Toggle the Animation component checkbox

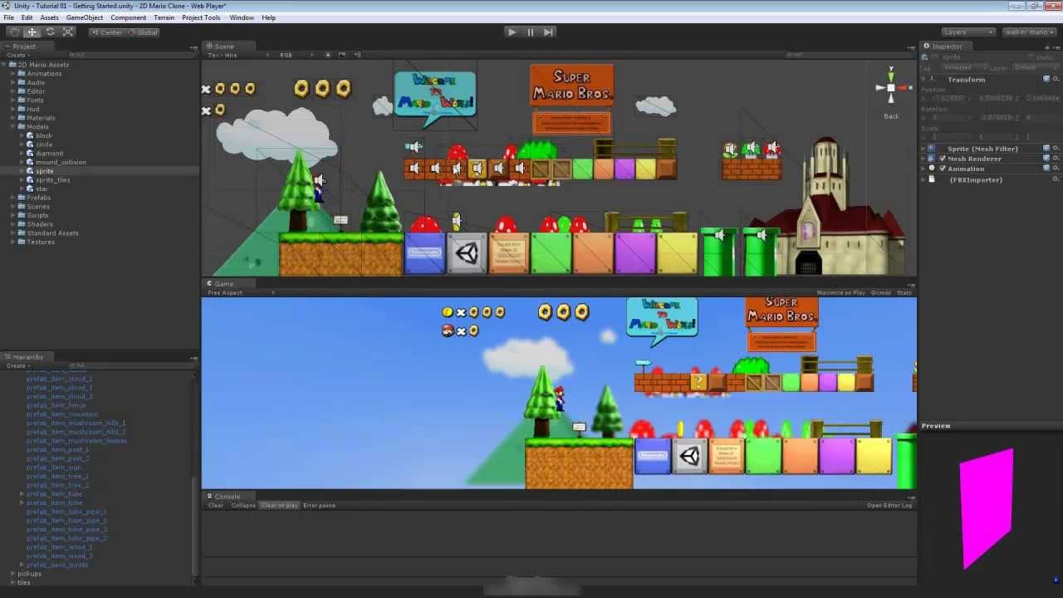[943, 169]
